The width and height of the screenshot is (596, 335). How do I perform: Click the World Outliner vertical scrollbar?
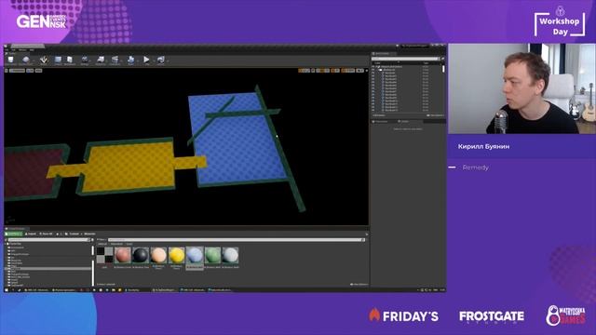(x=443, y=70)
